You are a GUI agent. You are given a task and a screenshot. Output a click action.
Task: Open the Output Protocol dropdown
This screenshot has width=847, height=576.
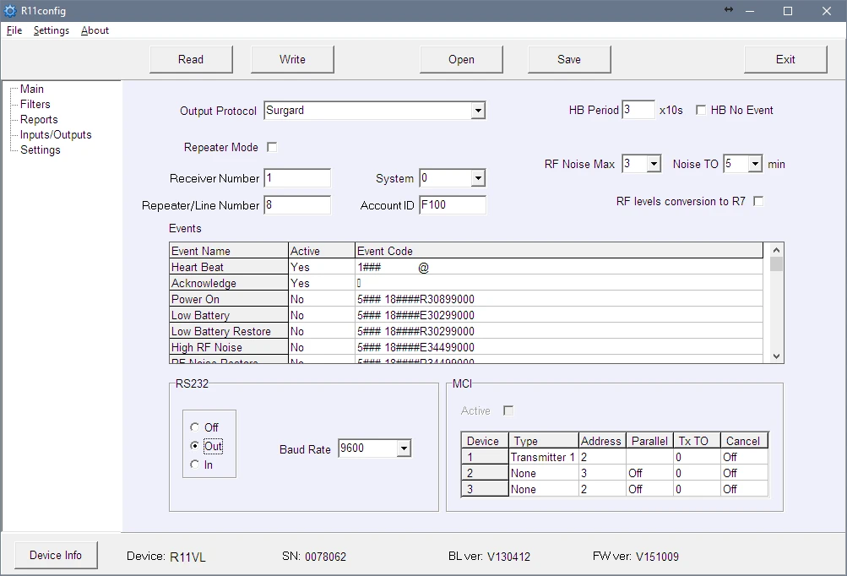478,110
